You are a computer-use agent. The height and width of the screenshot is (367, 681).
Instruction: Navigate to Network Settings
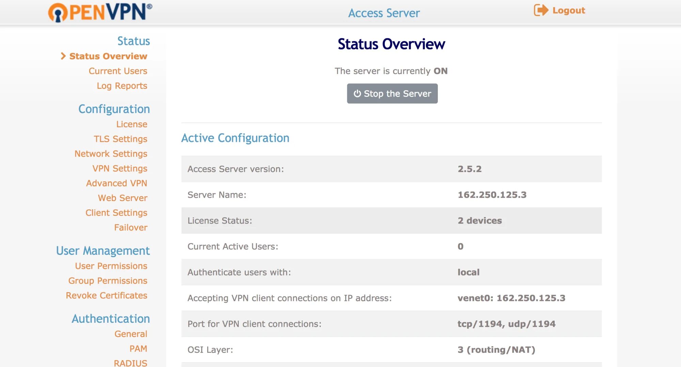tap(111, 154)
